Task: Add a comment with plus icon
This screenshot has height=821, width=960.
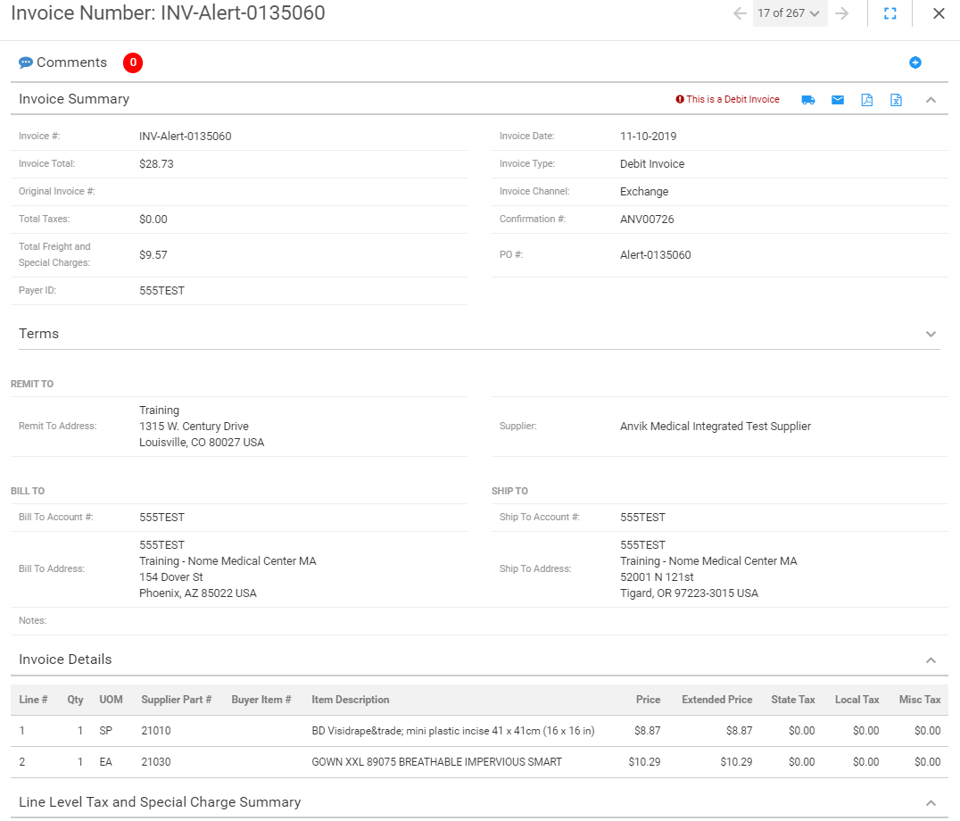Action: (x=915, y=62)
